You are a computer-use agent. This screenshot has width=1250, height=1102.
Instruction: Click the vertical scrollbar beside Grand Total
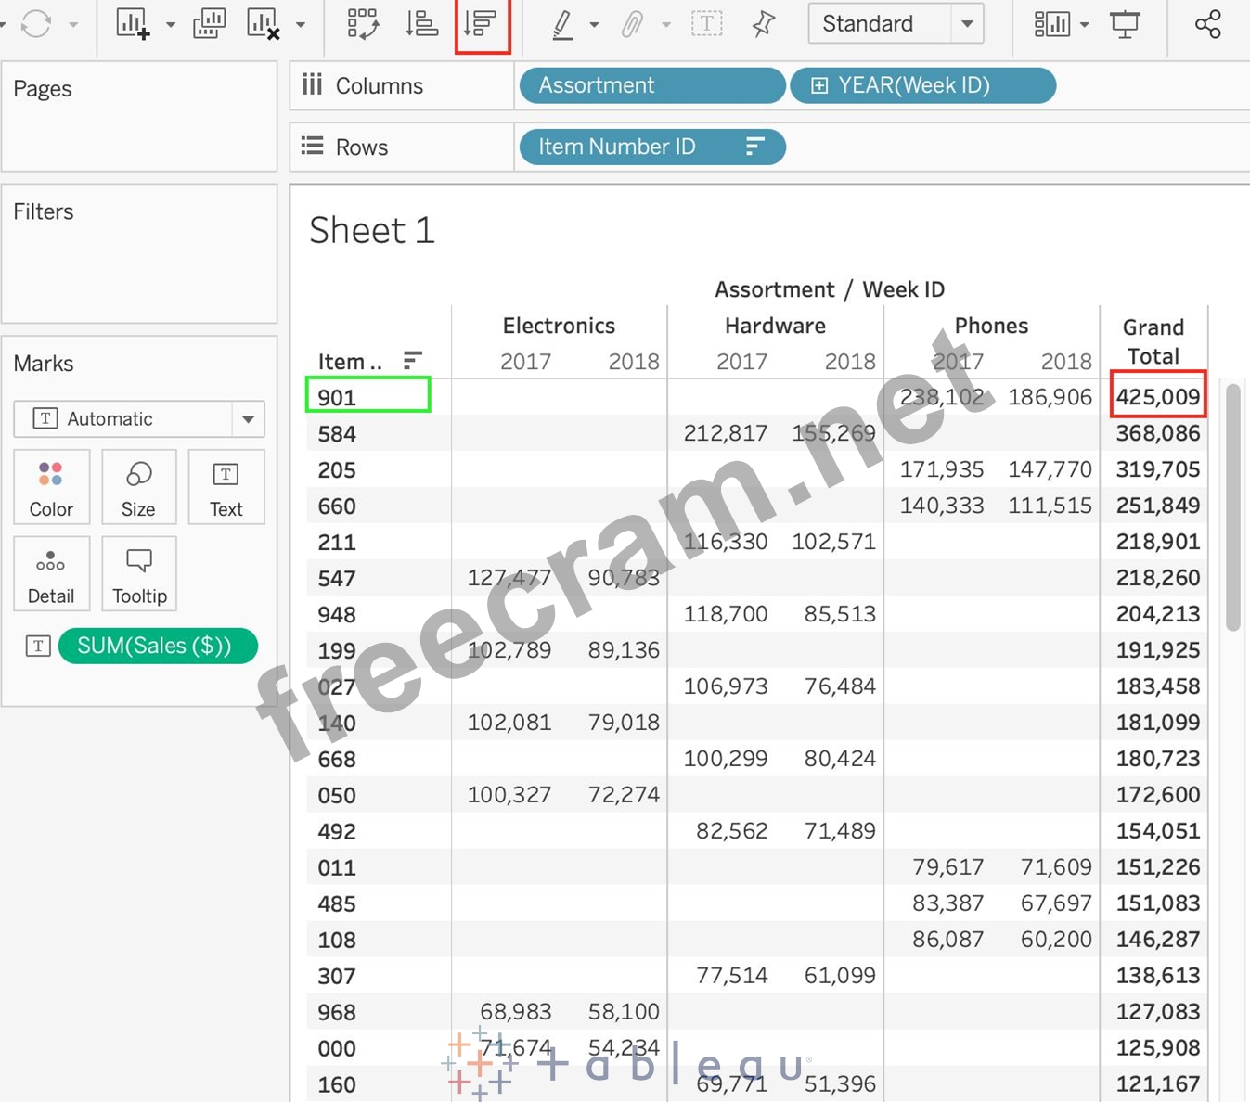(1232, 506)
